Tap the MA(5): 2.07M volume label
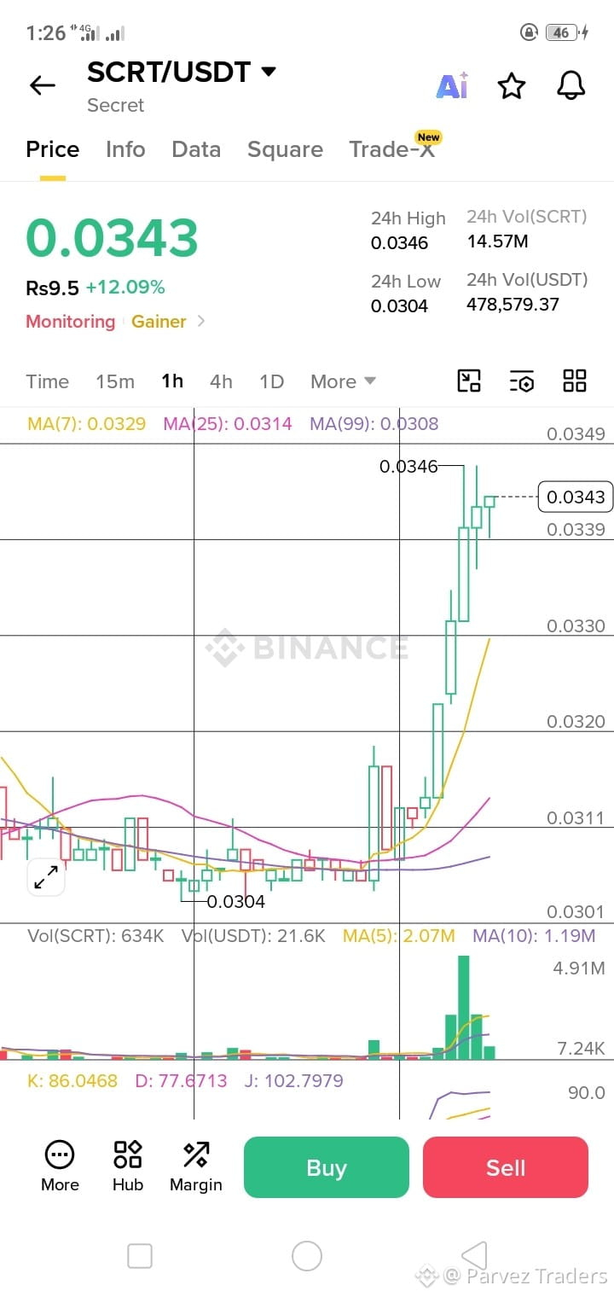Screen dimensions: 614x1297 (399, 936)
